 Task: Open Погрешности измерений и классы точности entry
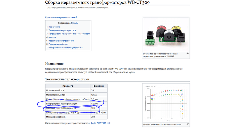tap(69, 34)
